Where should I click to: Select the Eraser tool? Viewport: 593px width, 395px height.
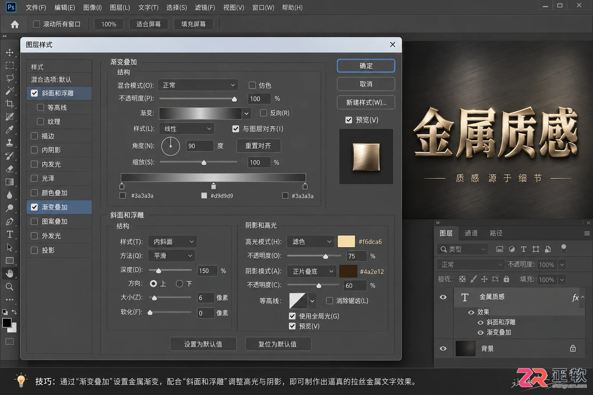pyautogui.click(x=10, y=169)
